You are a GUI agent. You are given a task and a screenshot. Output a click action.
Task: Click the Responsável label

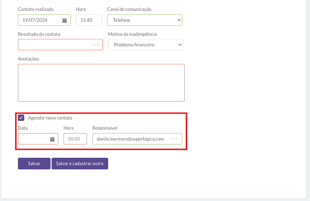tap(105, 128)
